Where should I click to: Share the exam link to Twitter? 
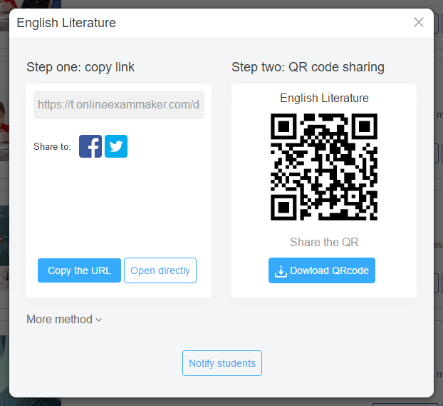coord(116,146)
